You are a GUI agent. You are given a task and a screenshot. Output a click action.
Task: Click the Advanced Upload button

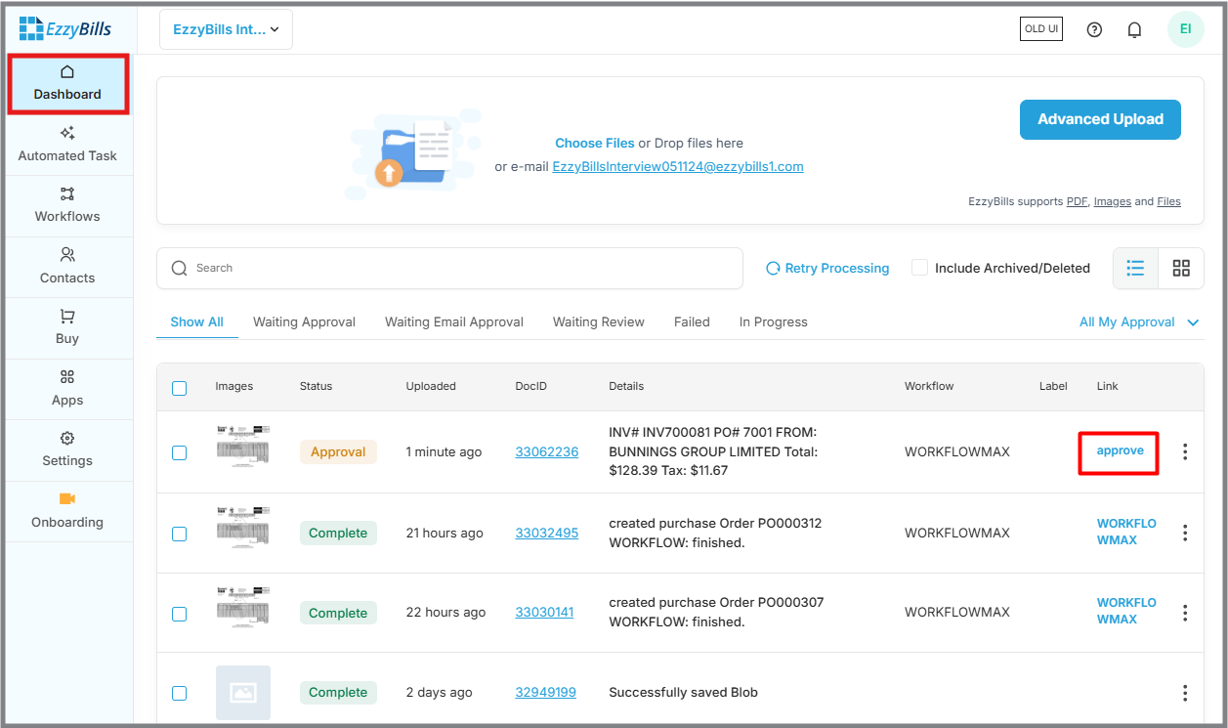[1100, 119]
